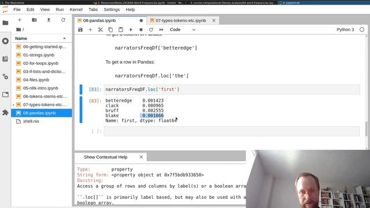This screenshot has height=208, width=370.
Task: Close the Show Contextual Help panel
Action: 141,157
